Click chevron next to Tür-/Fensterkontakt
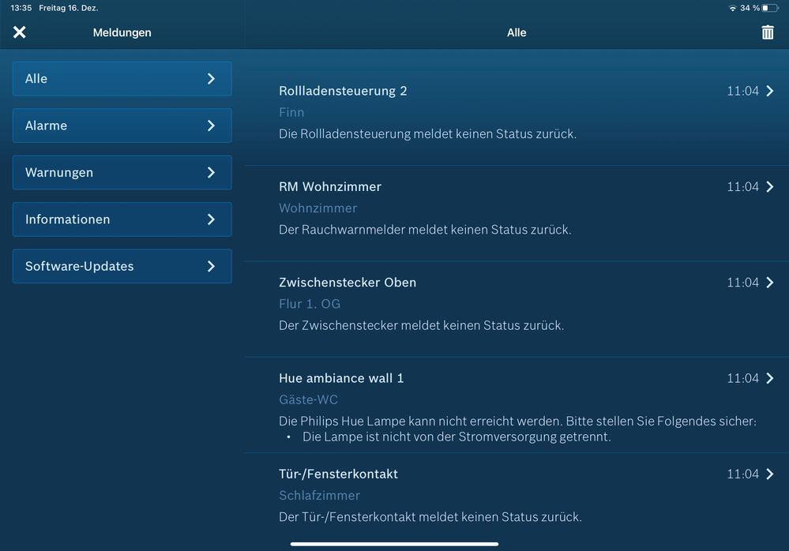The height and width of the screenshot is (551, 789). [770, 474]
